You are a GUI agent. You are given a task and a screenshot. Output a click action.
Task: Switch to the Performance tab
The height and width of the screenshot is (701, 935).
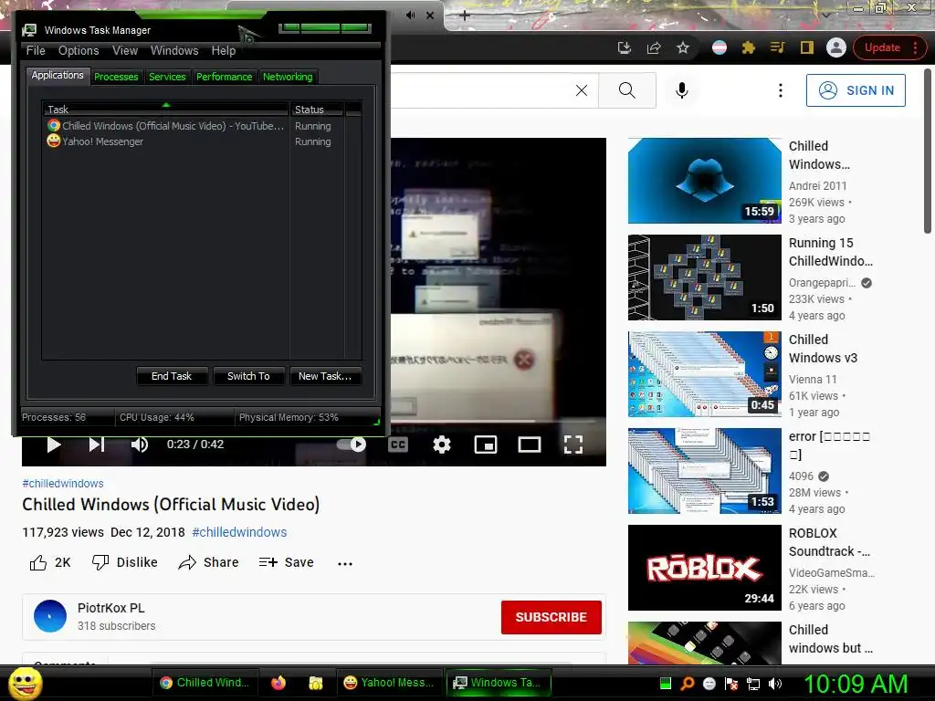(225, 77)
